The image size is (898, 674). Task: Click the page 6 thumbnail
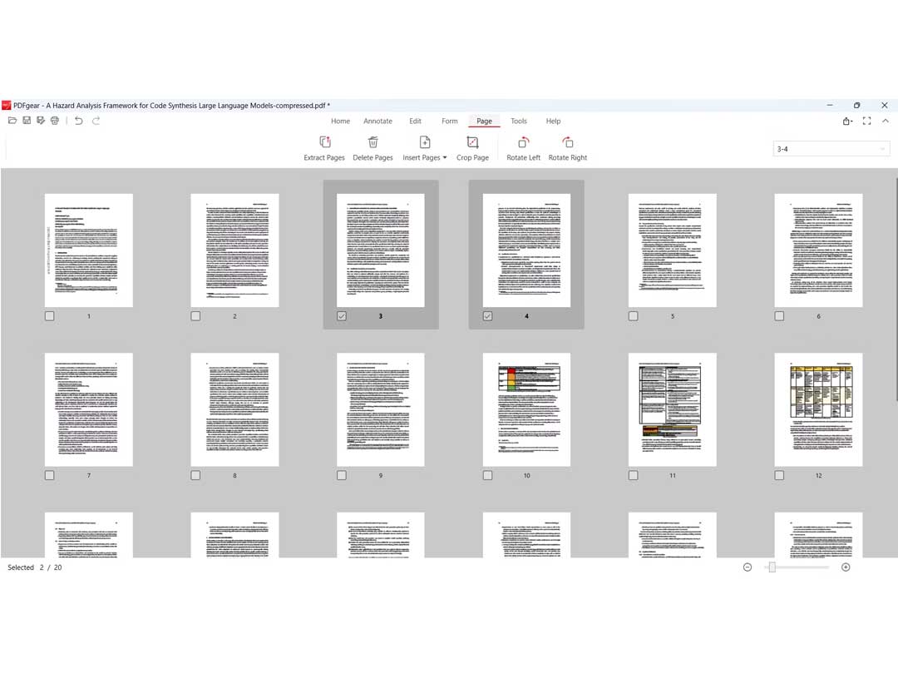point(818,250)
